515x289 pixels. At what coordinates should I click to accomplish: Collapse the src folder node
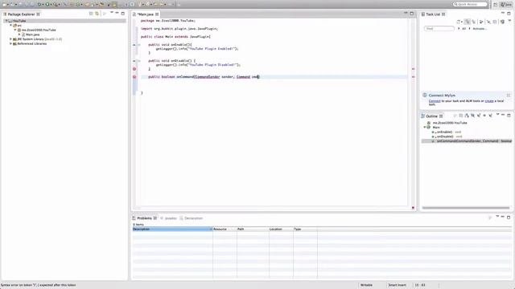click(x=10, y=25)
